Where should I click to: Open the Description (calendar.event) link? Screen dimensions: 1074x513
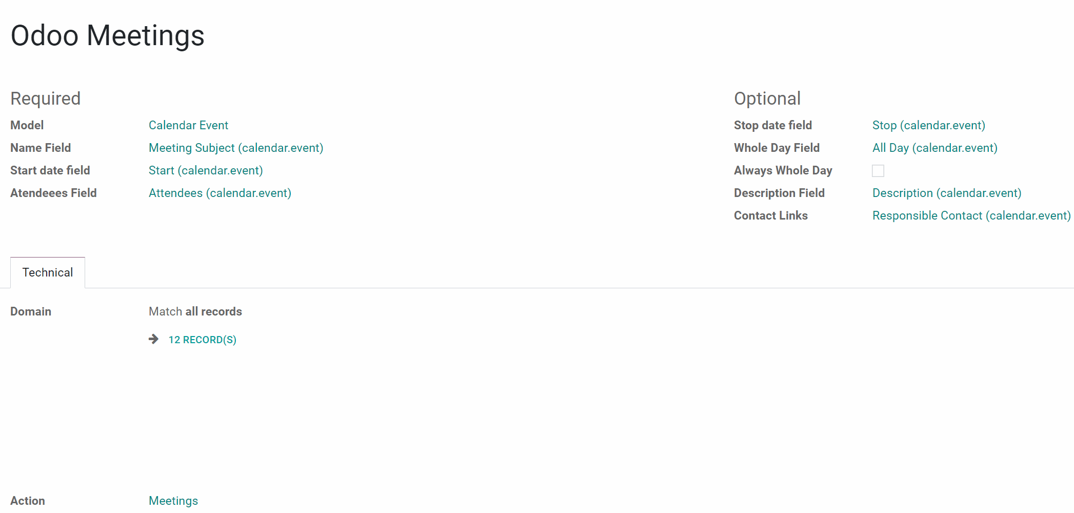pyautogui.click(x=947, y=193)
